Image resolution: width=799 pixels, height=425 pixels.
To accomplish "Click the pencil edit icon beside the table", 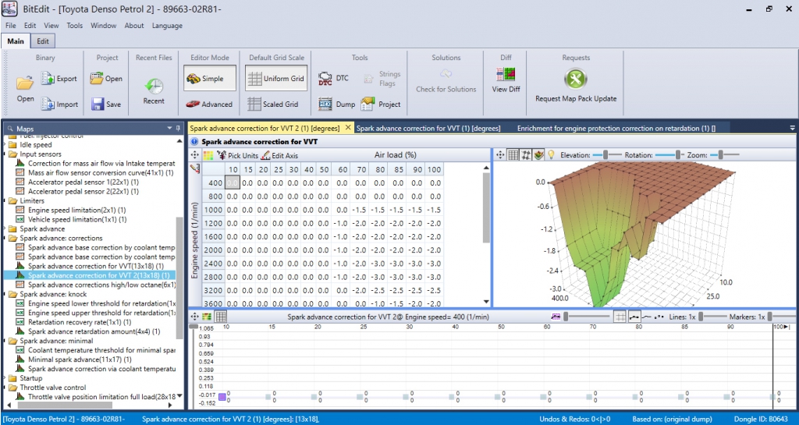I will click(x=194, y=168).
